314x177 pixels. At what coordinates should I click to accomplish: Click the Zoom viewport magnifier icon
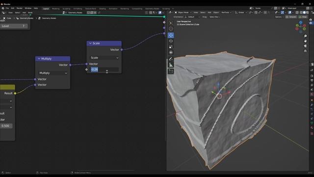point(305,36)
